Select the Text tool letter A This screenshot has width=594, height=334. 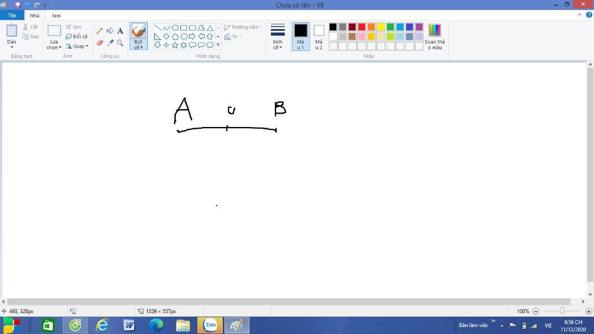point(120,31)
